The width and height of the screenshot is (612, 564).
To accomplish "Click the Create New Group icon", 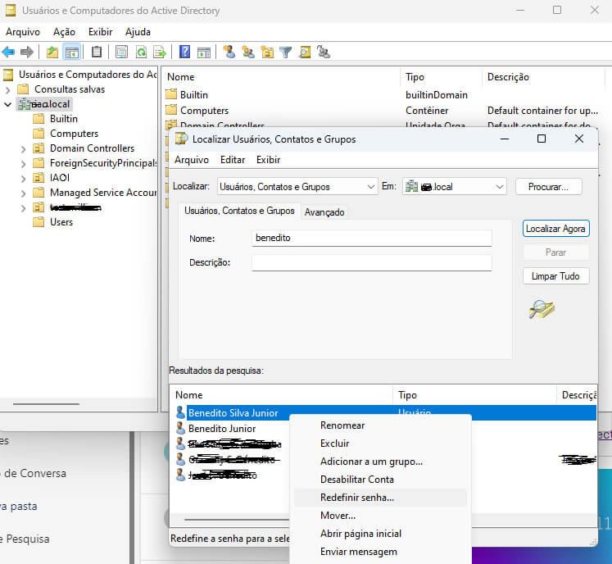I will [248, 52].
